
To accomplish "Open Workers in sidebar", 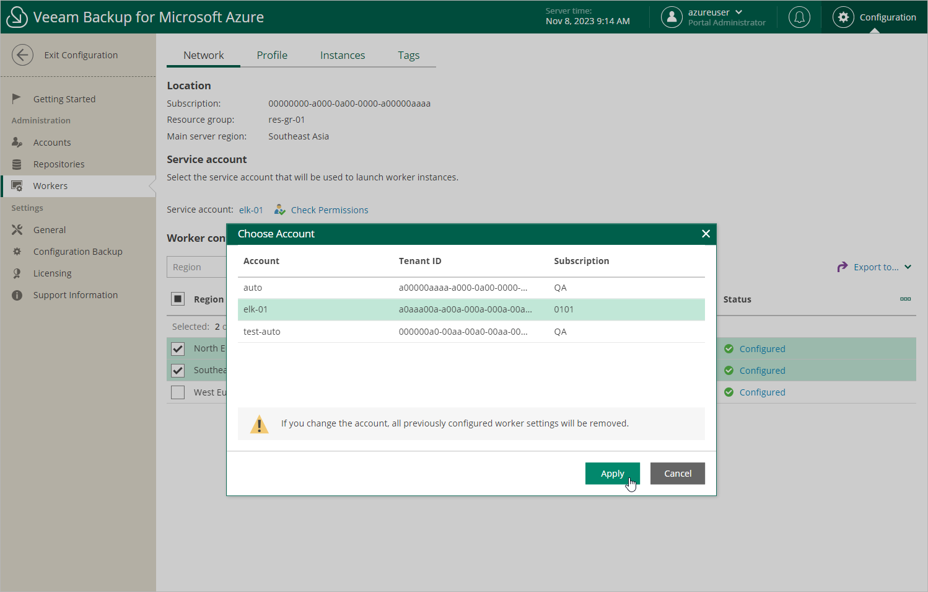I will click(50, 186).
